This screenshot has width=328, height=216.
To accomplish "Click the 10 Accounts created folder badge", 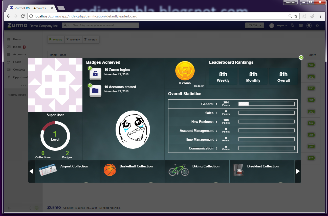I will click(95, 91).
